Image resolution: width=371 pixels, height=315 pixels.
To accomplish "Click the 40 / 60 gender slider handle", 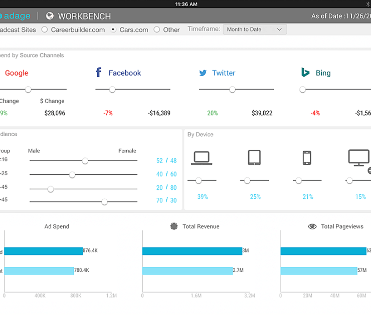I will 72,175.
